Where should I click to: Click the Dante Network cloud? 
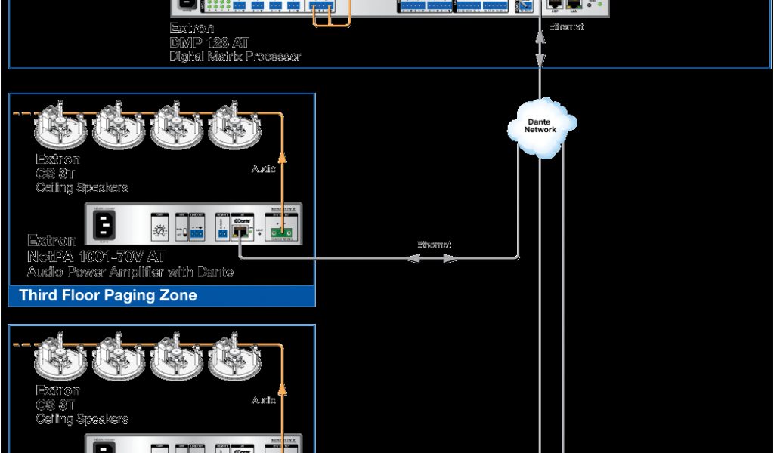point(540,125)
